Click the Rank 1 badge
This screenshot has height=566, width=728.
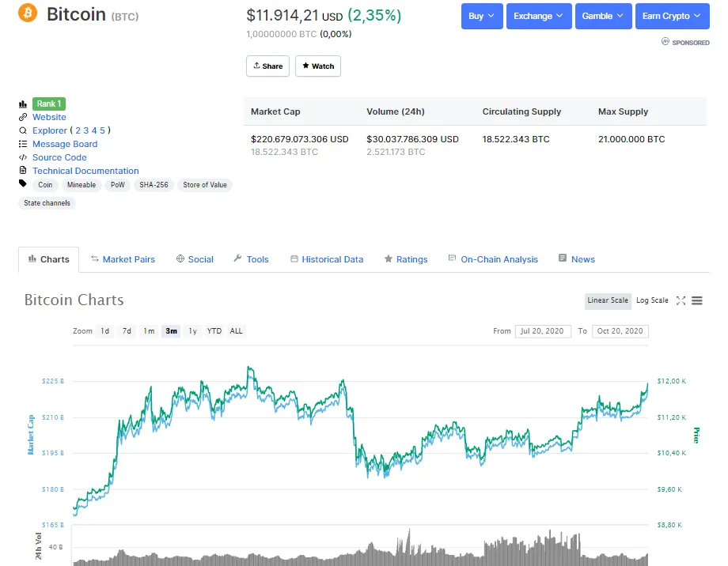(x=49, y=104)
